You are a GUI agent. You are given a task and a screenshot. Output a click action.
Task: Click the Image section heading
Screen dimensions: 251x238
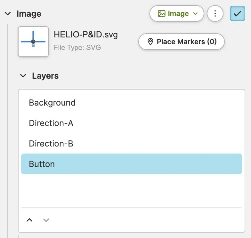29,14
